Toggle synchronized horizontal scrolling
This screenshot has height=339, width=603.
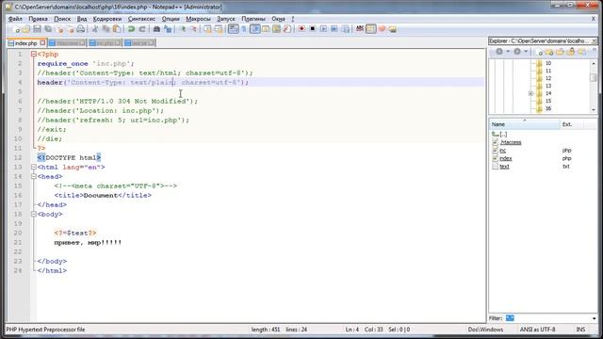coord(219,29)
